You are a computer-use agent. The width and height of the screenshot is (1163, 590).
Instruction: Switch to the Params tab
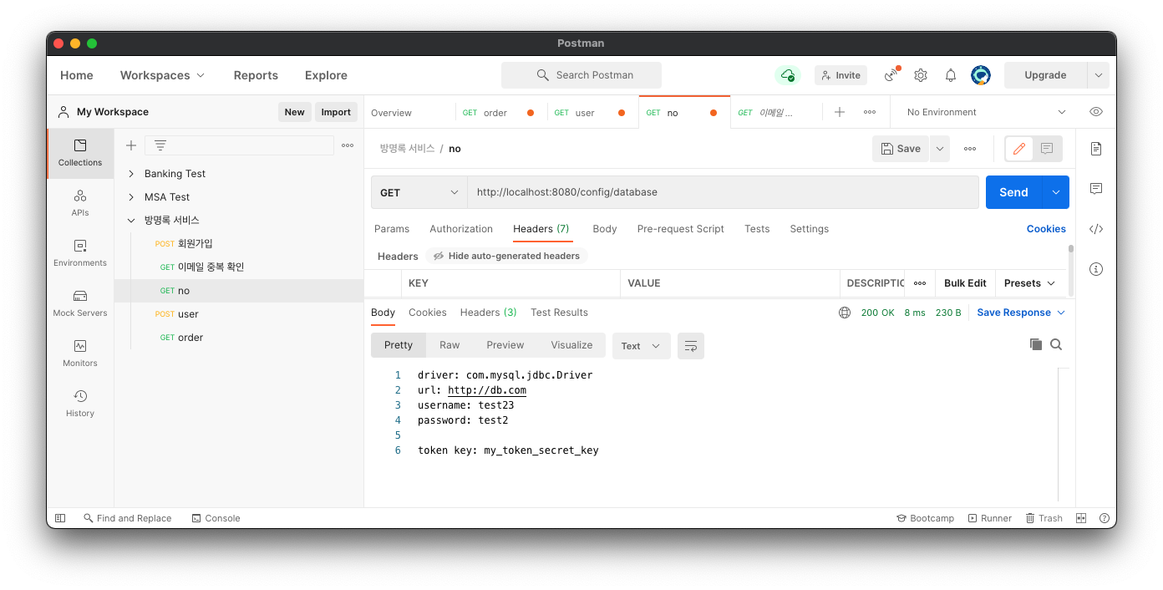[392, 229]
